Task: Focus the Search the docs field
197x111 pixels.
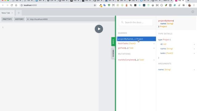Action: pos(136,23)
